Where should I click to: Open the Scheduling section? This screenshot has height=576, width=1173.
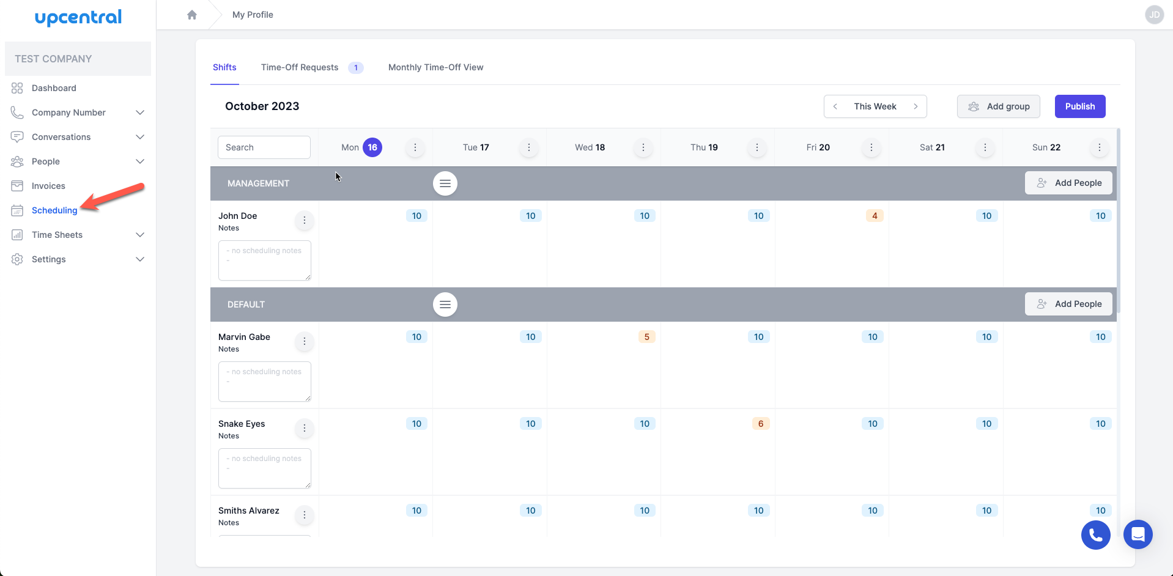(54, 210)
